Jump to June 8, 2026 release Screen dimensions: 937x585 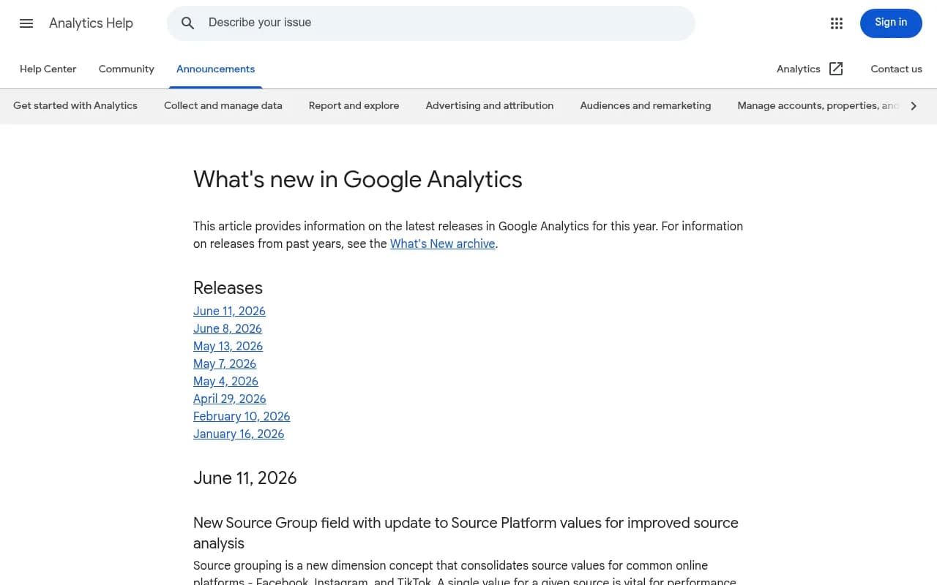228,329
